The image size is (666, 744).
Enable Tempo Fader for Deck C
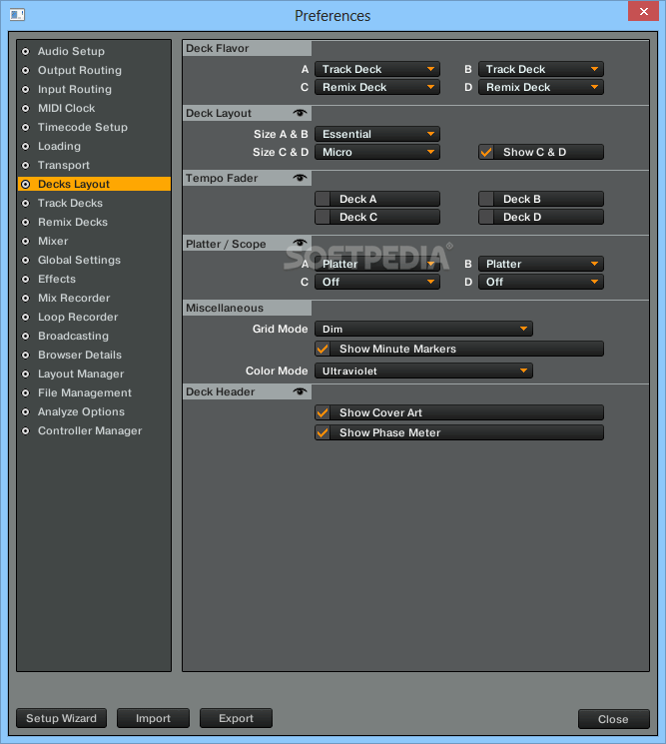coord(323,218)
